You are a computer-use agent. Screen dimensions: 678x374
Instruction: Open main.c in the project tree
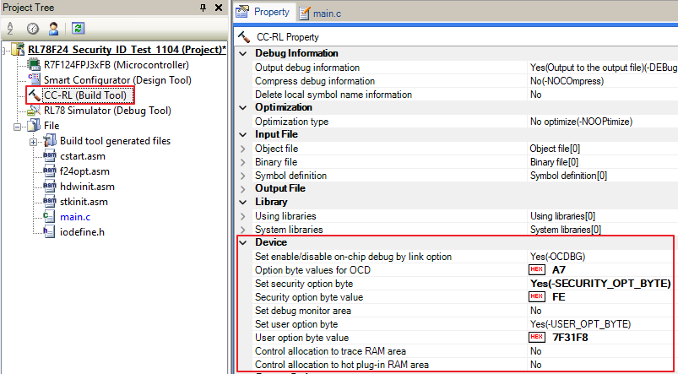point(75,217)
